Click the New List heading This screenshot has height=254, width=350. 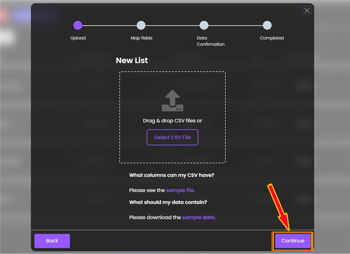point(132,60)
